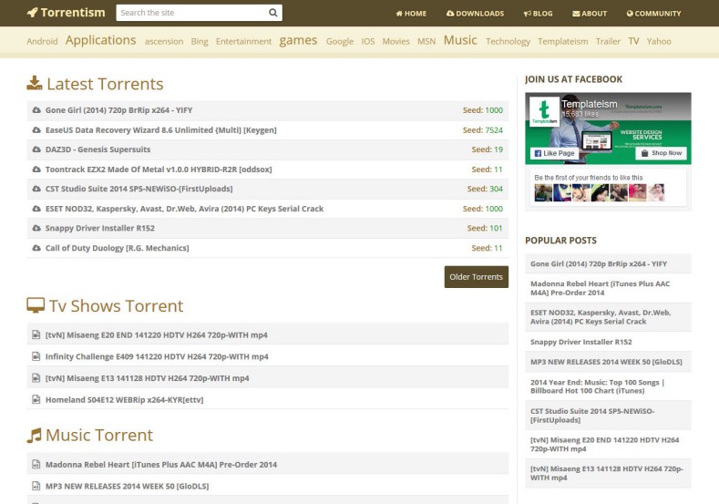Select the Android category tag
The image size is (719, 504).
(x=42, y=41)
